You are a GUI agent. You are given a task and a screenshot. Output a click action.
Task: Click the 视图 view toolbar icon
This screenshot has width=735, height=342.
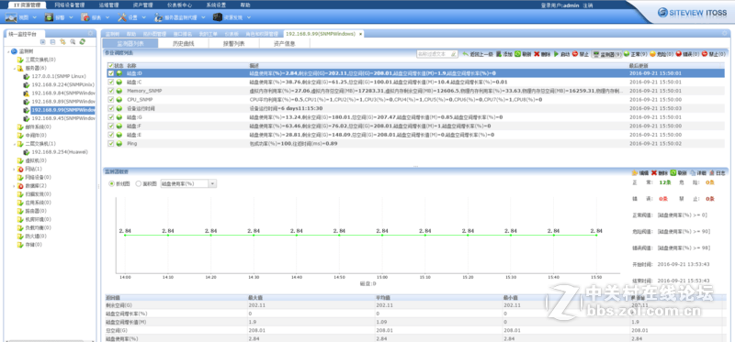click(11, 17)
